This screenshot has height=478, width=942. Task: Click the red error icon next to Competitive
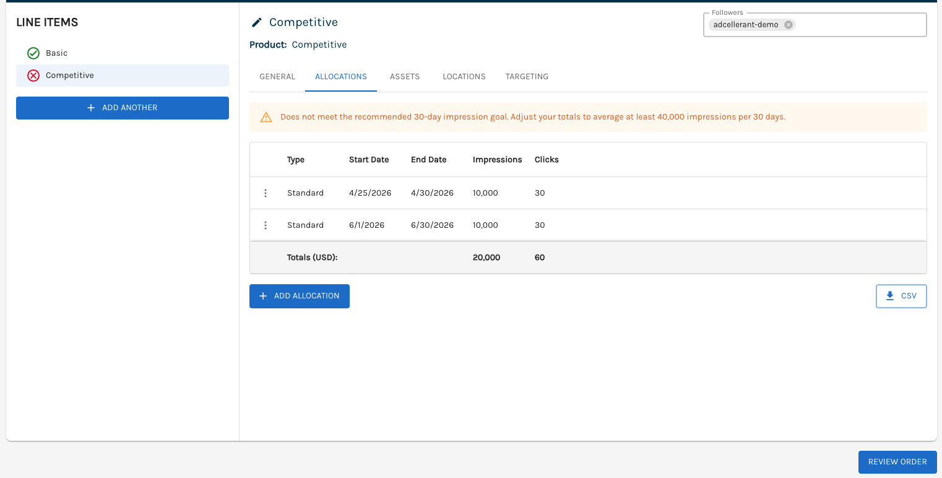[x=33, y=76]
